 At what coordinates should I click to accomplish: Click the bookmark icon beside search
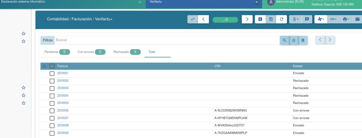pyautogui.click(x=303, y=40)
